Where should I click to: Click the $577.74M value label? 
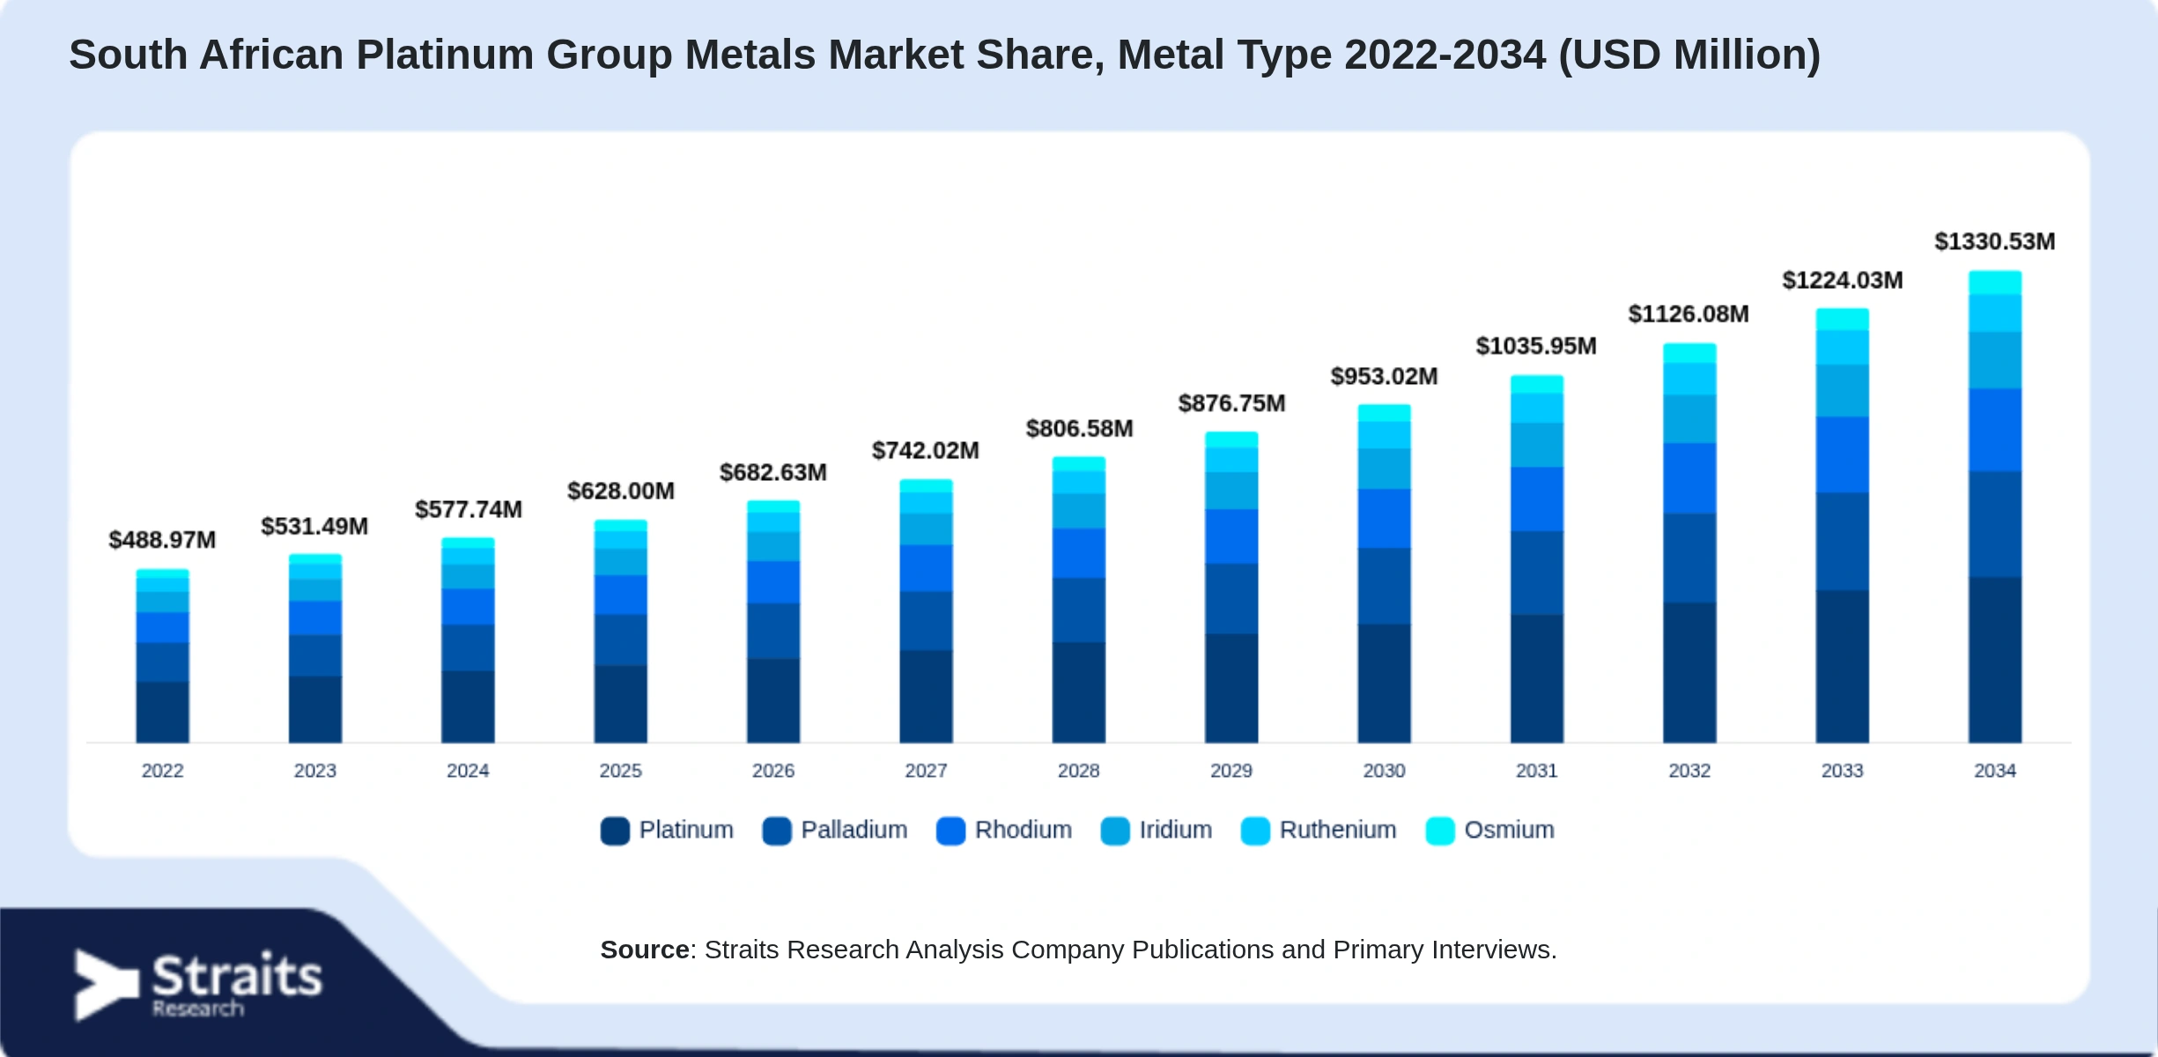tap(469, 510)
